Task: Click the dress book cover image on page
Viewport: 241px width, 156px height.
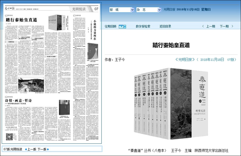Action: (93, 51)
